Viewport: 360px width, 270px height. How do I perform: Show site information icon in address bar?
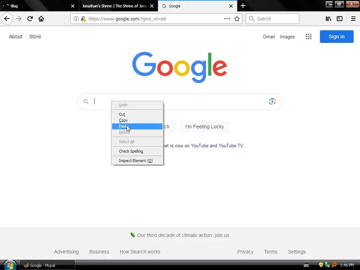[76, 19]
